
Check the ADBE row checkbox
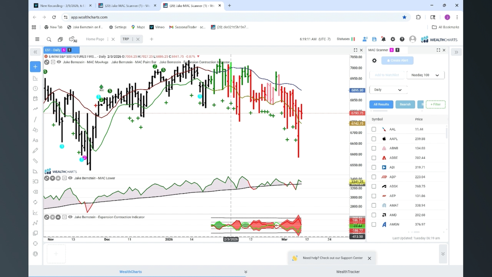tap(374, 158)
